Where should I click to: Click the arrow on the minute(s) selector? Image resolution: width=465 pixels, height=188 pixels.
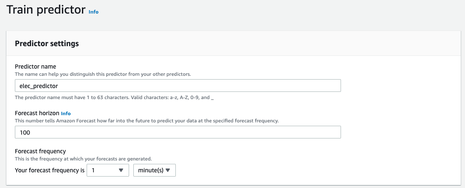click(x=168, y=170)
